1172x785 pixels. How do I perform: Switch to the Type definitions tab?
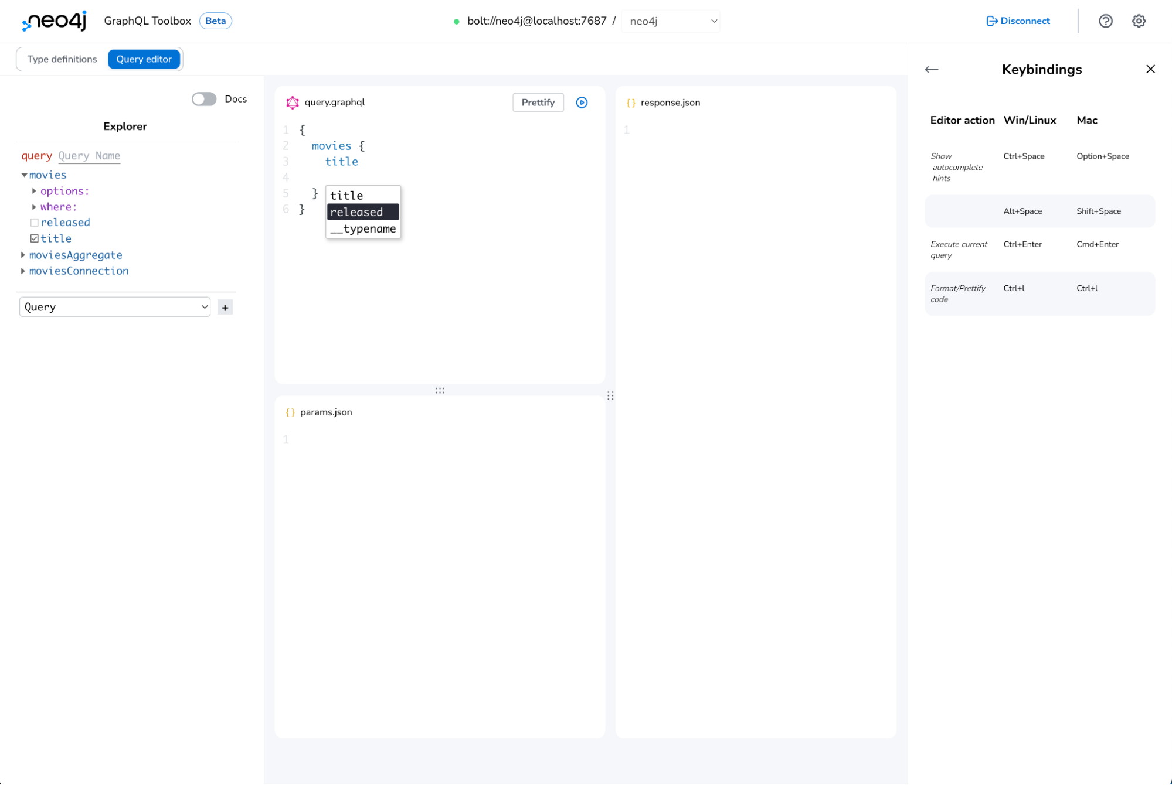(62, 59)
